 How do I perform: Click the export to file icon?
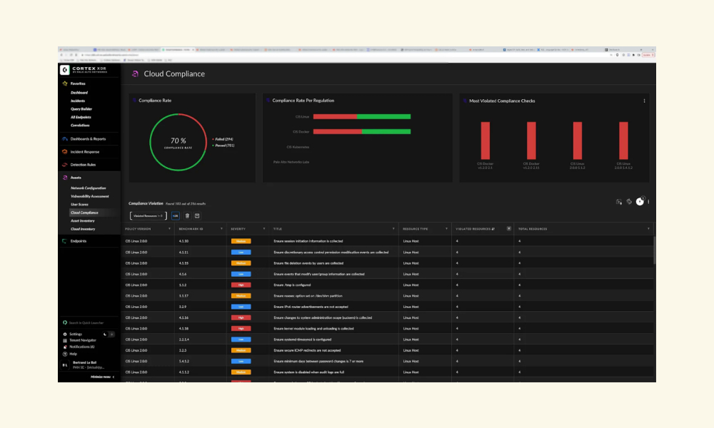tap(619, 201)
